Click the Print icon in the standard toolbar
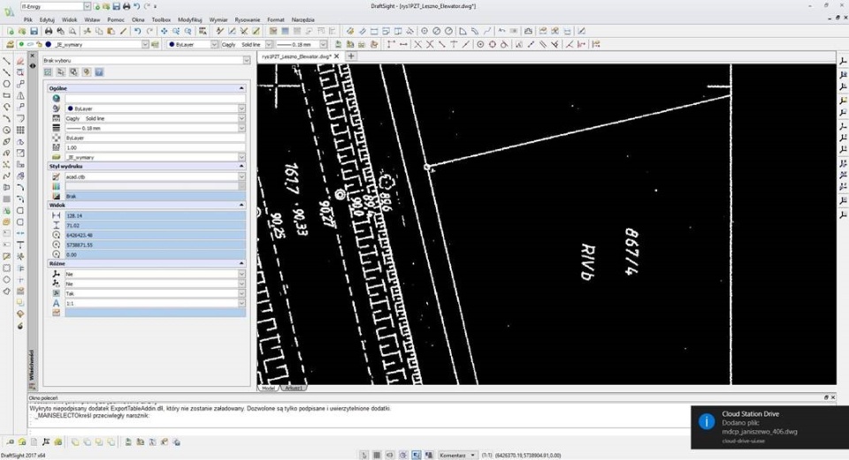Screen dimensions: 849x460 (x=48, y=32)
